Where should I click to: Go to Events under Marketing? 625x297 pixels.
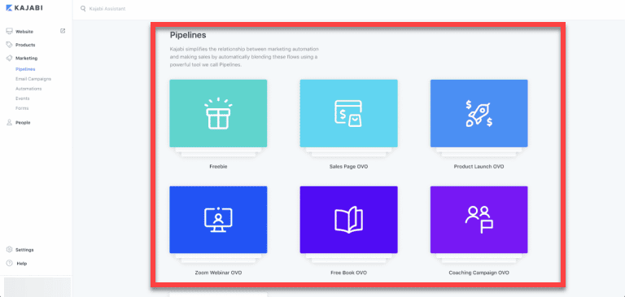click(x=22, y=98)
